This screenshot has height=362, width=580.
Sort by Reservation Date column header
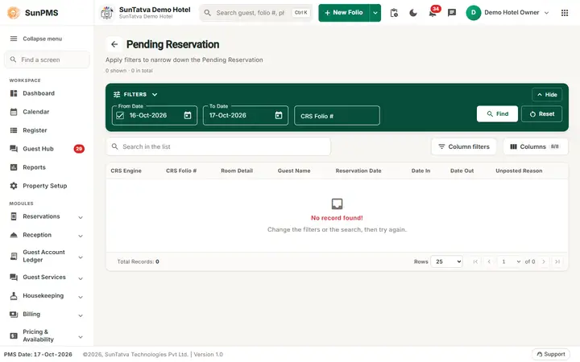[358, 171]
